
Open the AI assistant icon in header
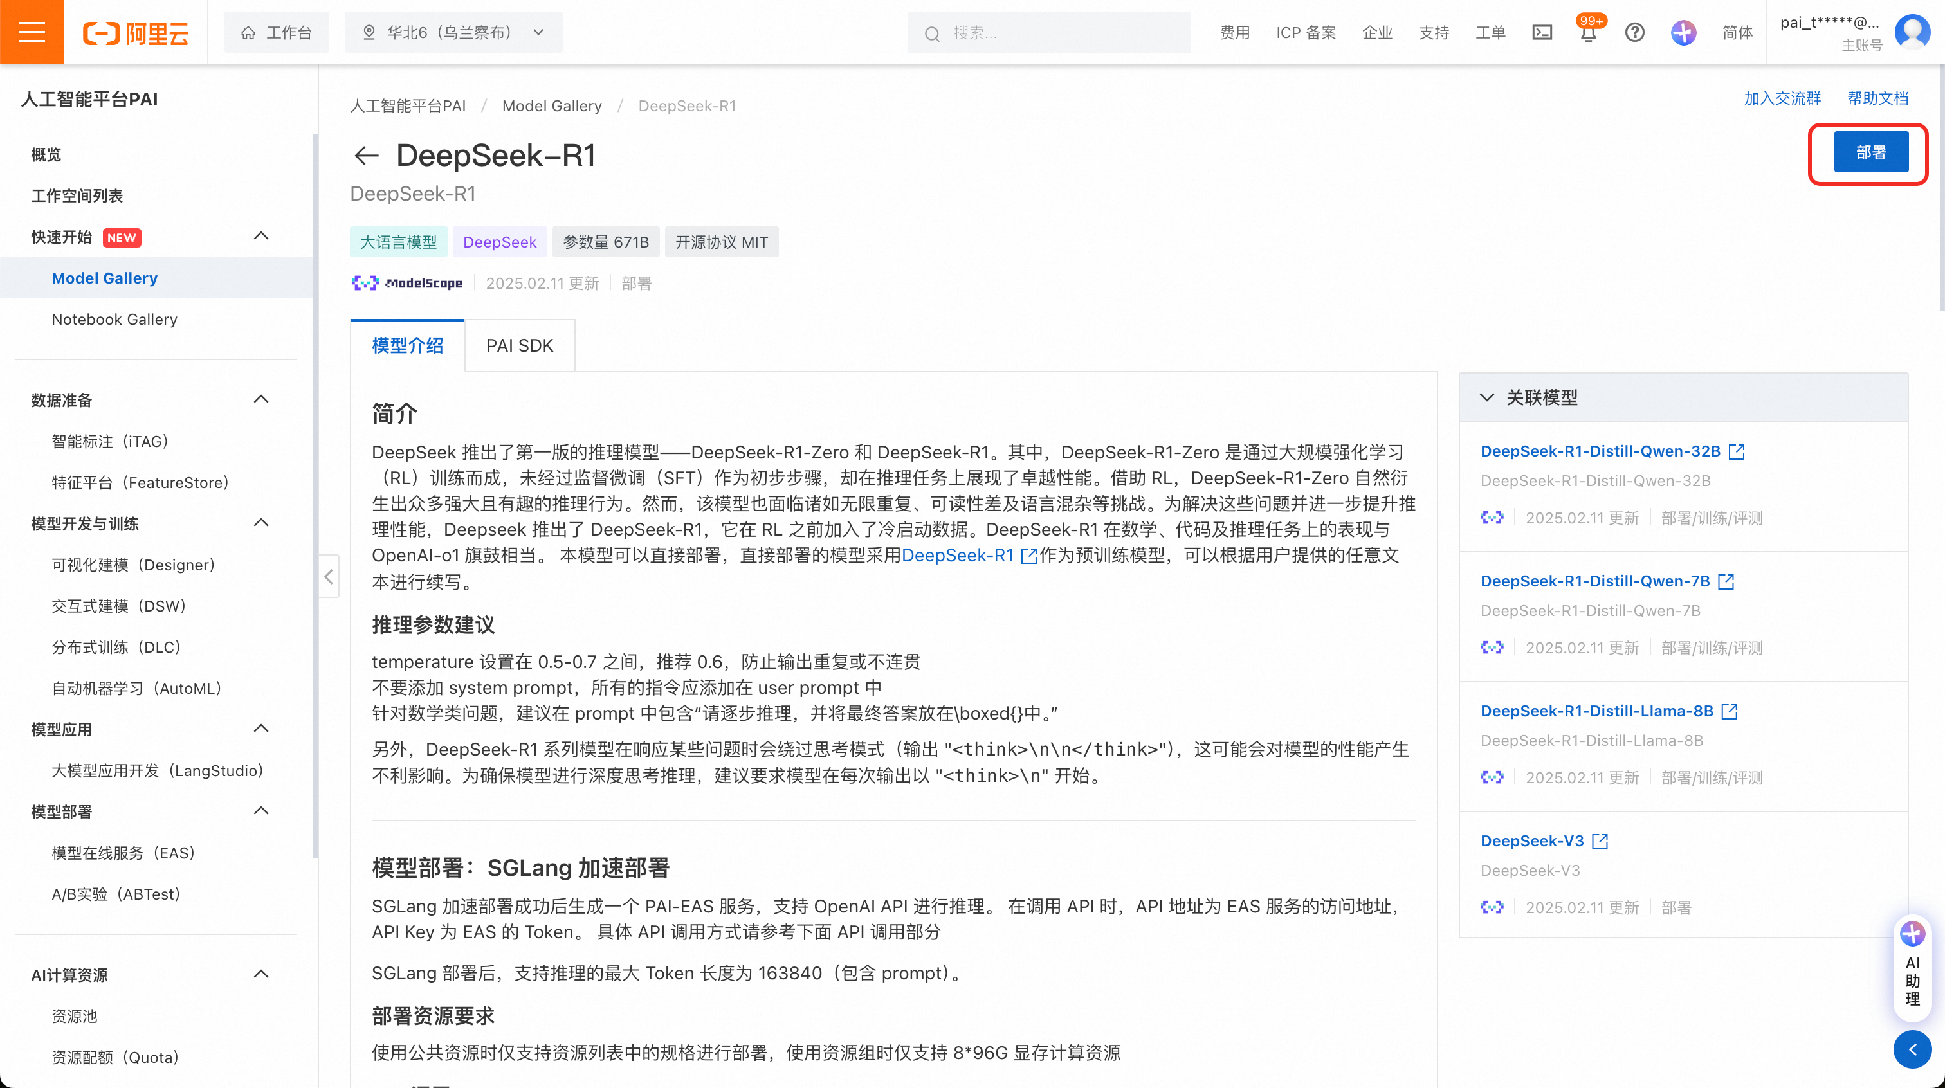[1683, 32]
